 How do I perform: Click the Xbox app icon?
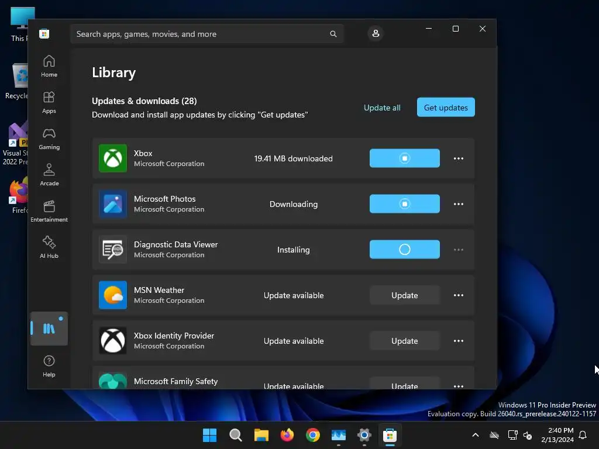(x=113, y=158)
